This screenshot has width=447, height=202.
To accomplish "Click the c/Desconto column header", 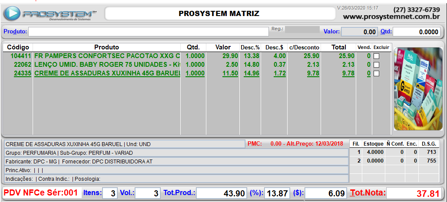I will (304, 47).
